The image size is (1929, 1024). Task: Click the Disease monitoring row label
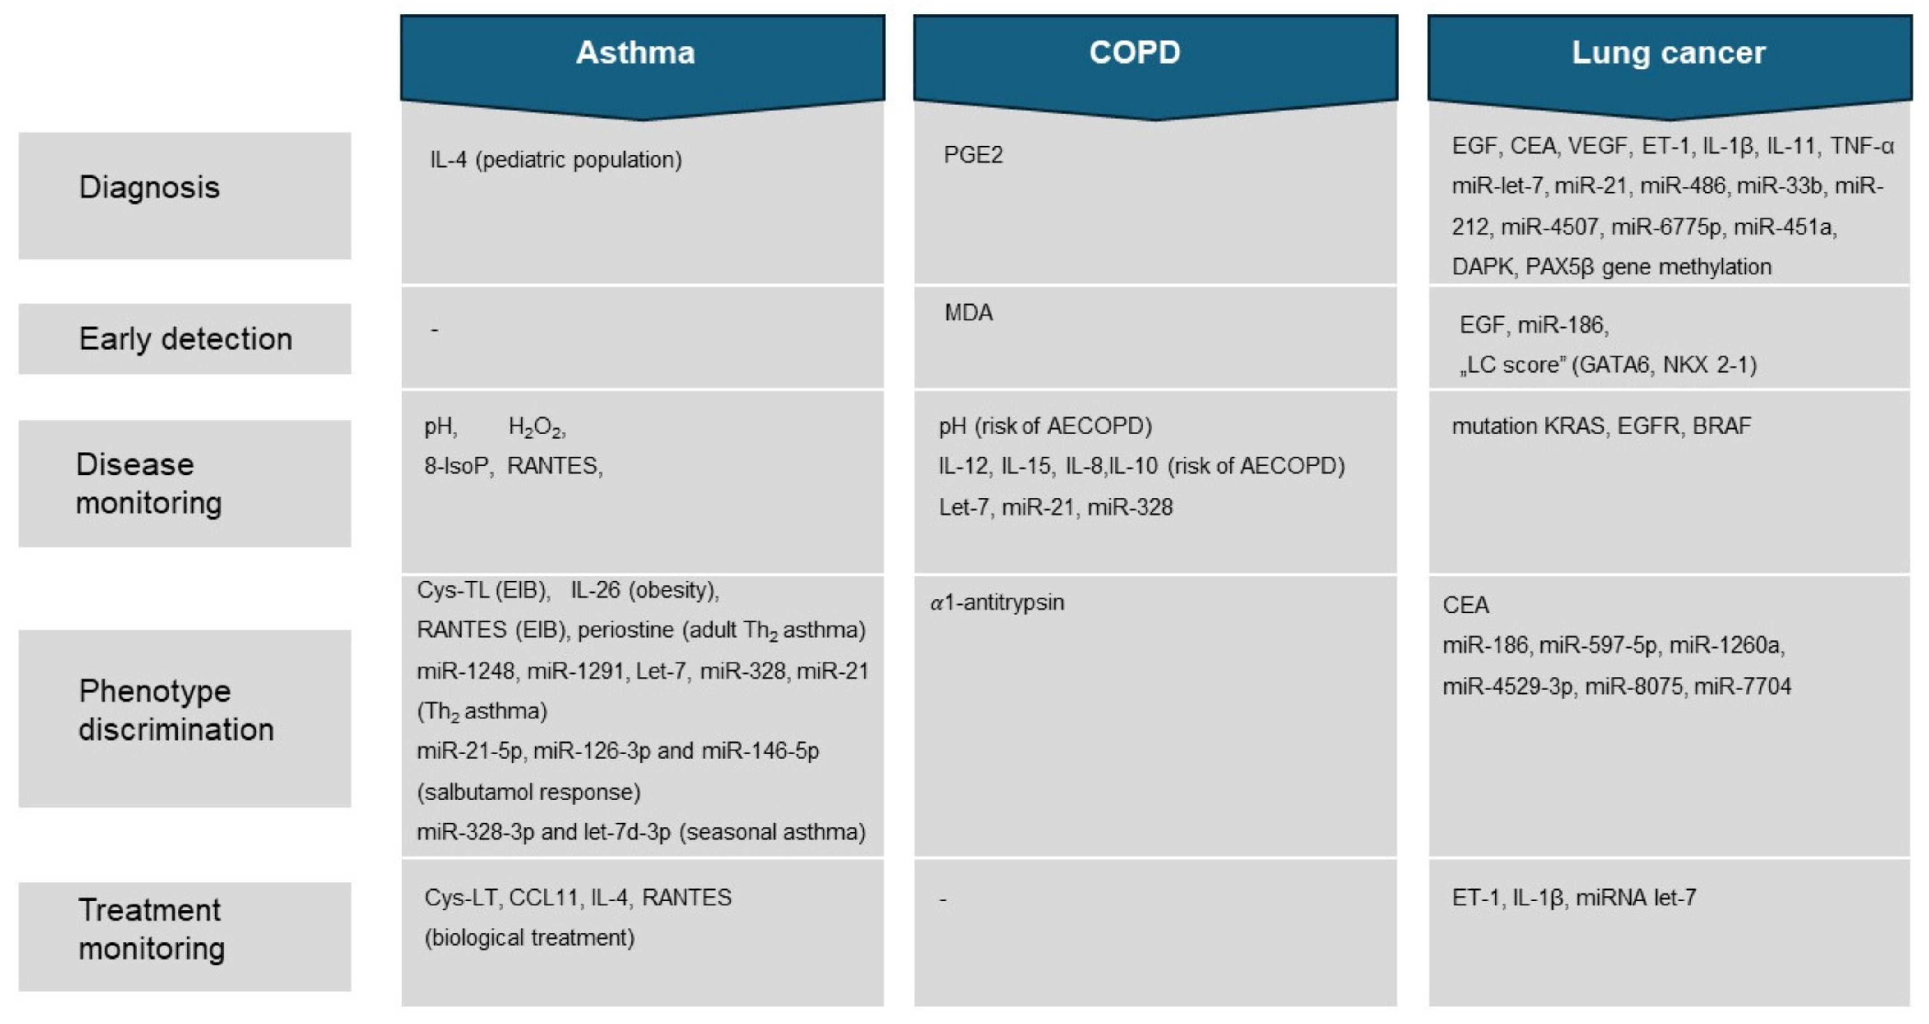pos(148,484)
